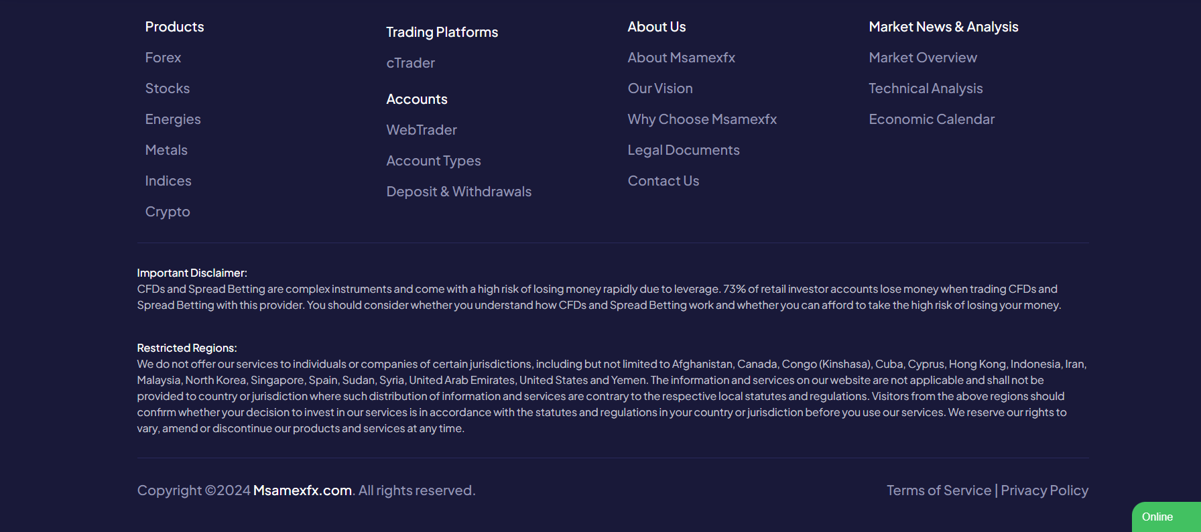The width and height of the screenshot is (1201, 532).
Task: Open the Legal Documents link
Action: click(x=683, y=150)
